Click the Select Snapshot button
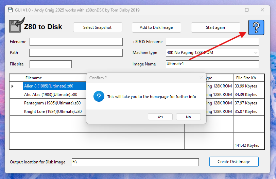The image size is (276, 179). tap(97, 27)
